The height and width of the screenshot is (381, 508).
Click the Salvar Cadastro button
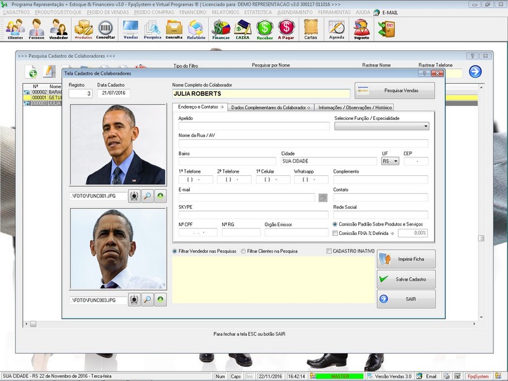(x=406, y=279)
